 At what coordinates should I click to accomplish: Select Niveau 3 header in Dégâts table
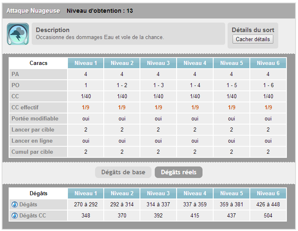(x=158, y=193)
